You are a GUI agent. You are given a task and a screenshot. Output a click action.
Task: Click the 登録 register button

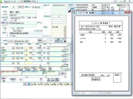click(x=51, y=40)
